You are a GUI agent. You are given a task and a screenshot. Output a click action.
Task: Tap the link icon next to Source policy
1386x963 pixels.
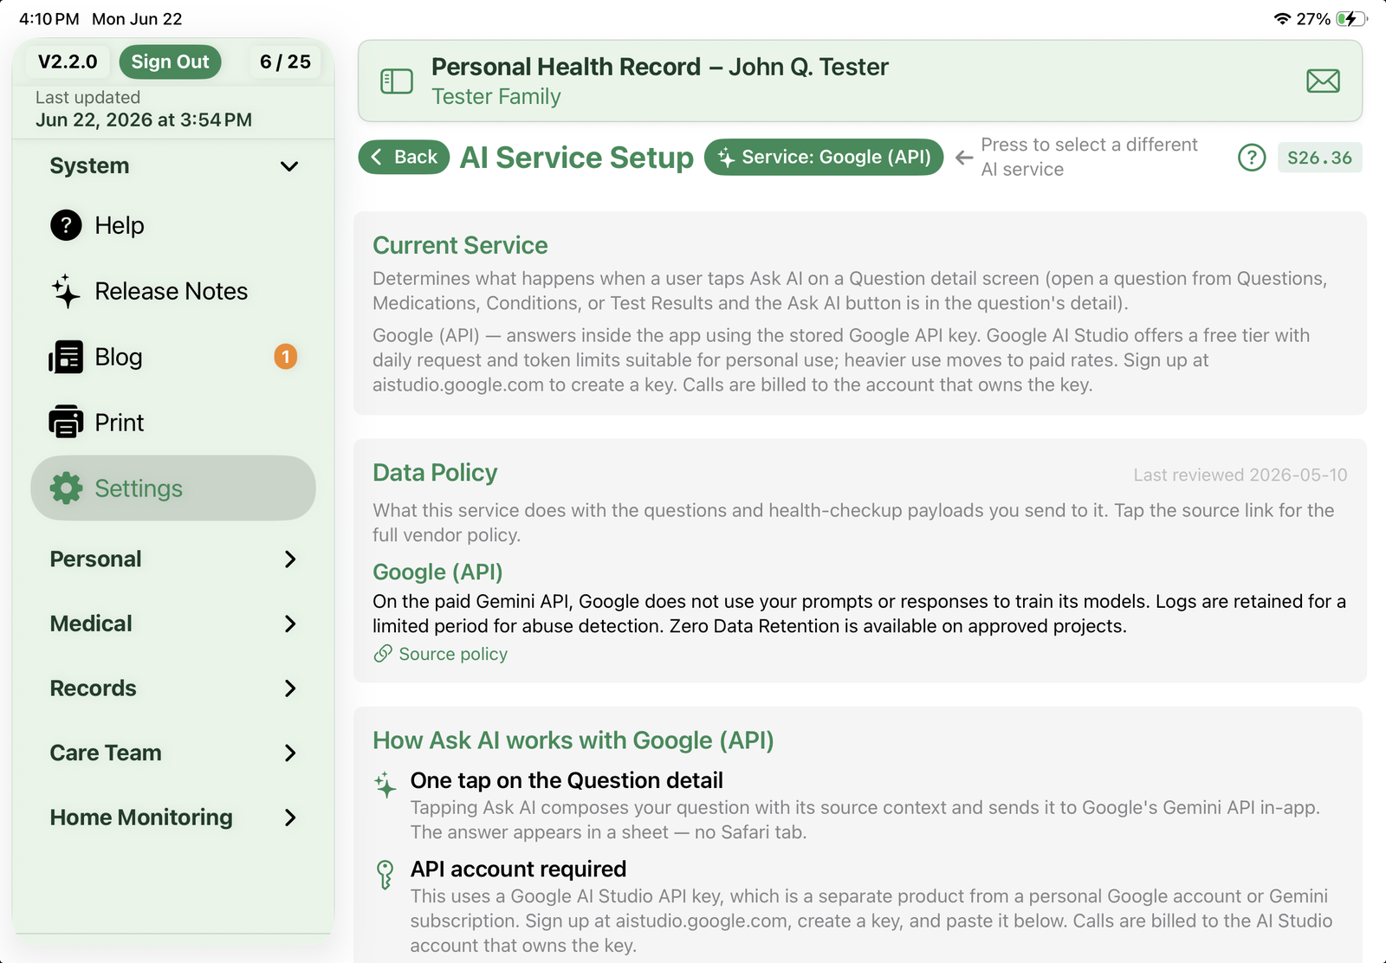click(x=383, y=654)
